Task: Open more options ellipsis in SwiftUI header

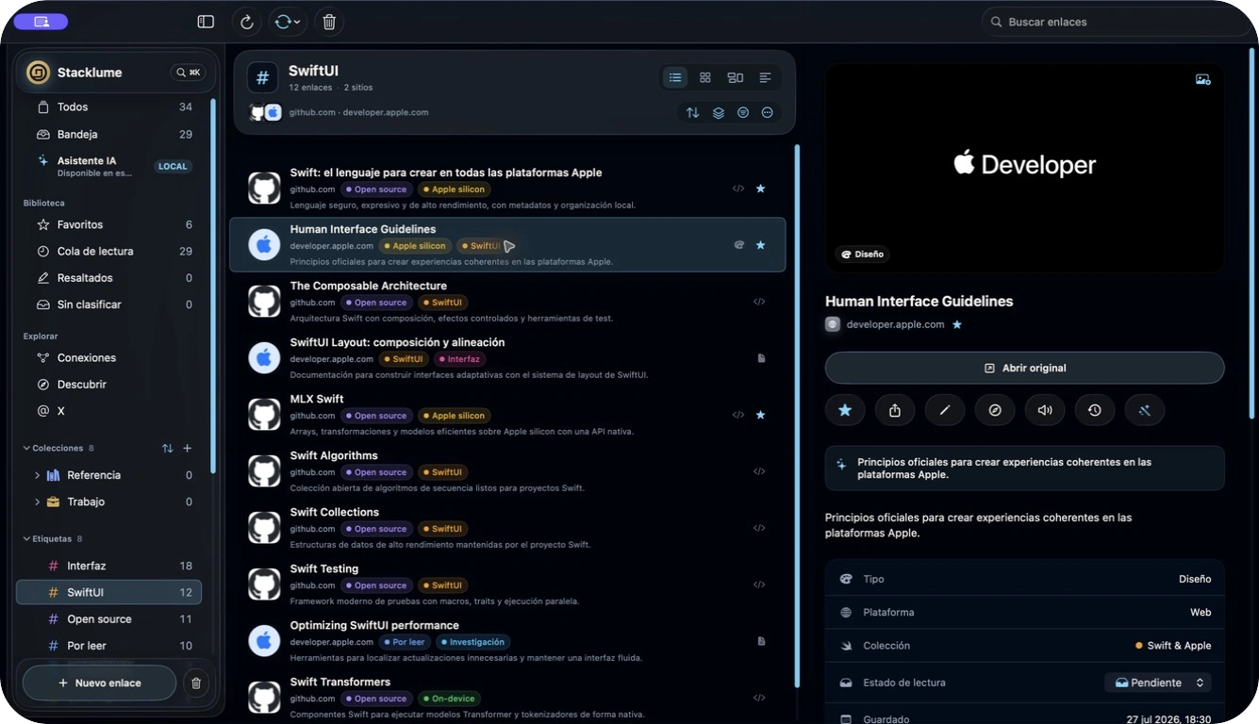Action: (x=768, y=112)
